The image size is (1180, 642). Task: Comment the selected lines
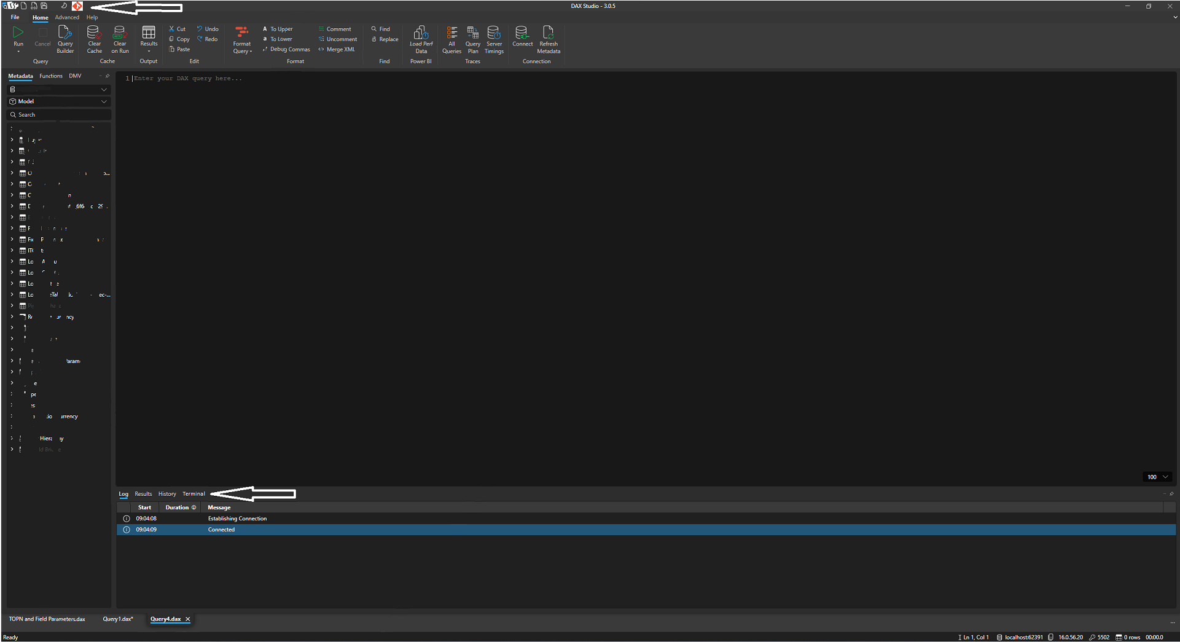pyautogui.click(x=335, y=29)
